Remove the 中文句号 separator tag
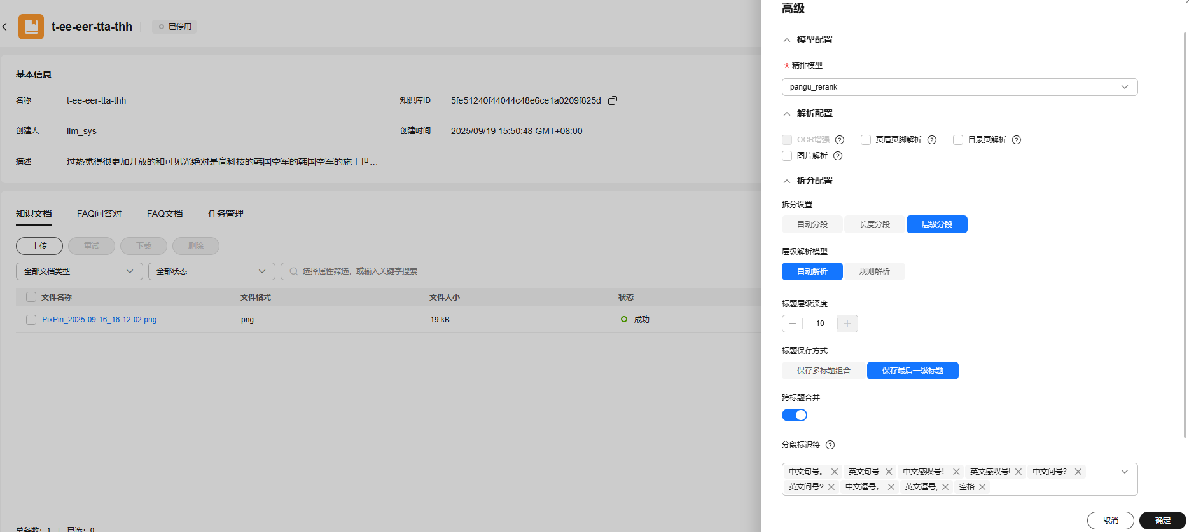Viewport: 1189px width, 532px height. point(835,472)
